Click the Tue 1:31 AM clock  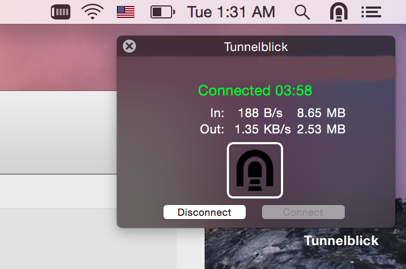tap(231, 11)
